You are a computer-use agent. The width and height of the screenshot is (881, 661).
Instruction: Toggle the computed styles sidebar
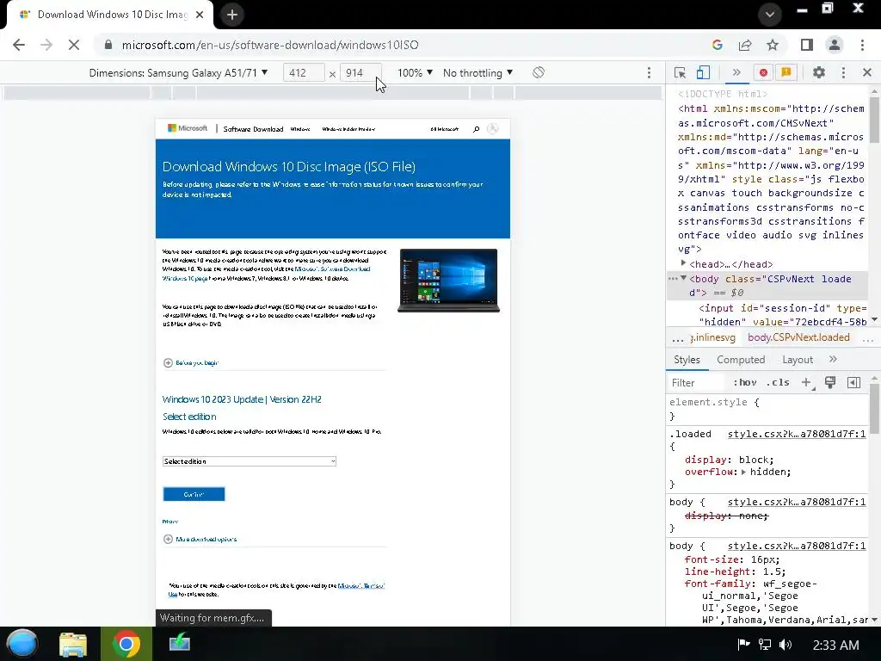tap(853, 383)
